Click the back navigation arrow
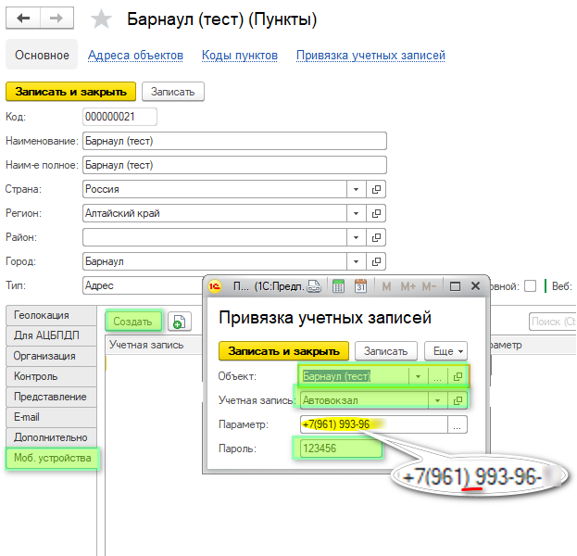The height and width of the screenshot is (556, 577). 24,19
